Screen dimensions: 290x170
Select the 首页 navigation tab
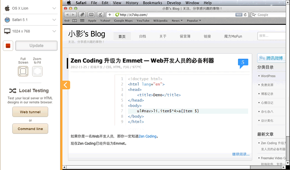122,36
